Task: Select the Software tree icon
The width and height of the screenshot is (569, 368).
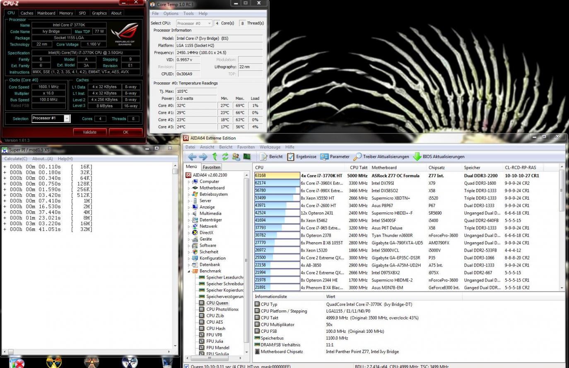Action: 195,245
